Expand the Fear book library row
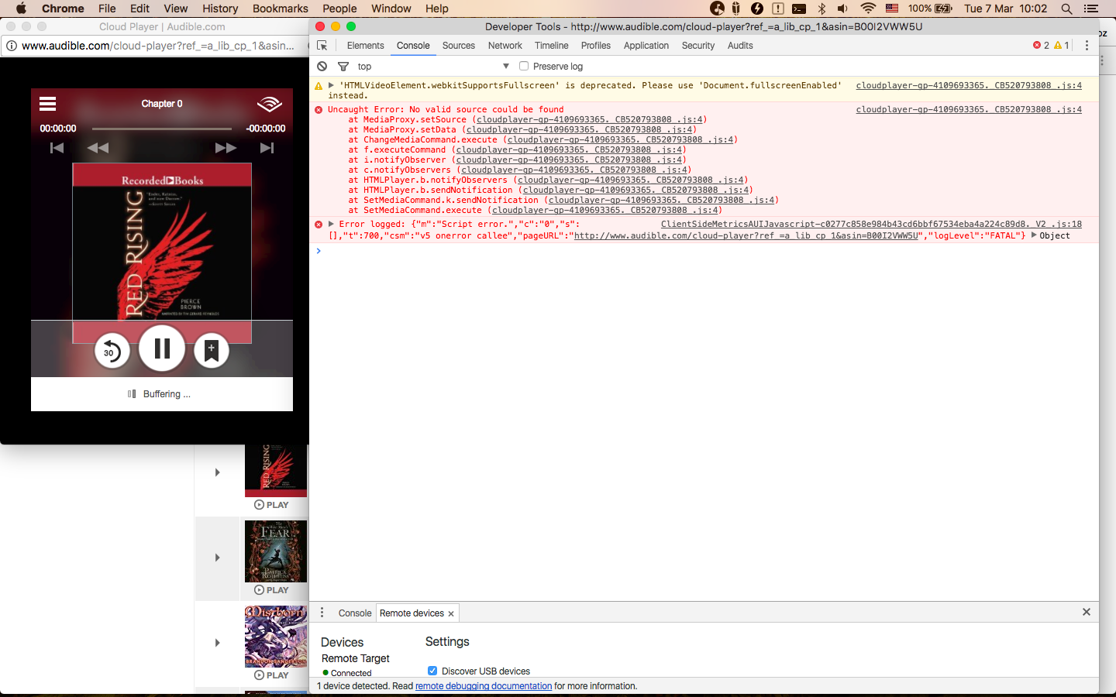This screenshot has height=697, width=1116. (218, 558)
